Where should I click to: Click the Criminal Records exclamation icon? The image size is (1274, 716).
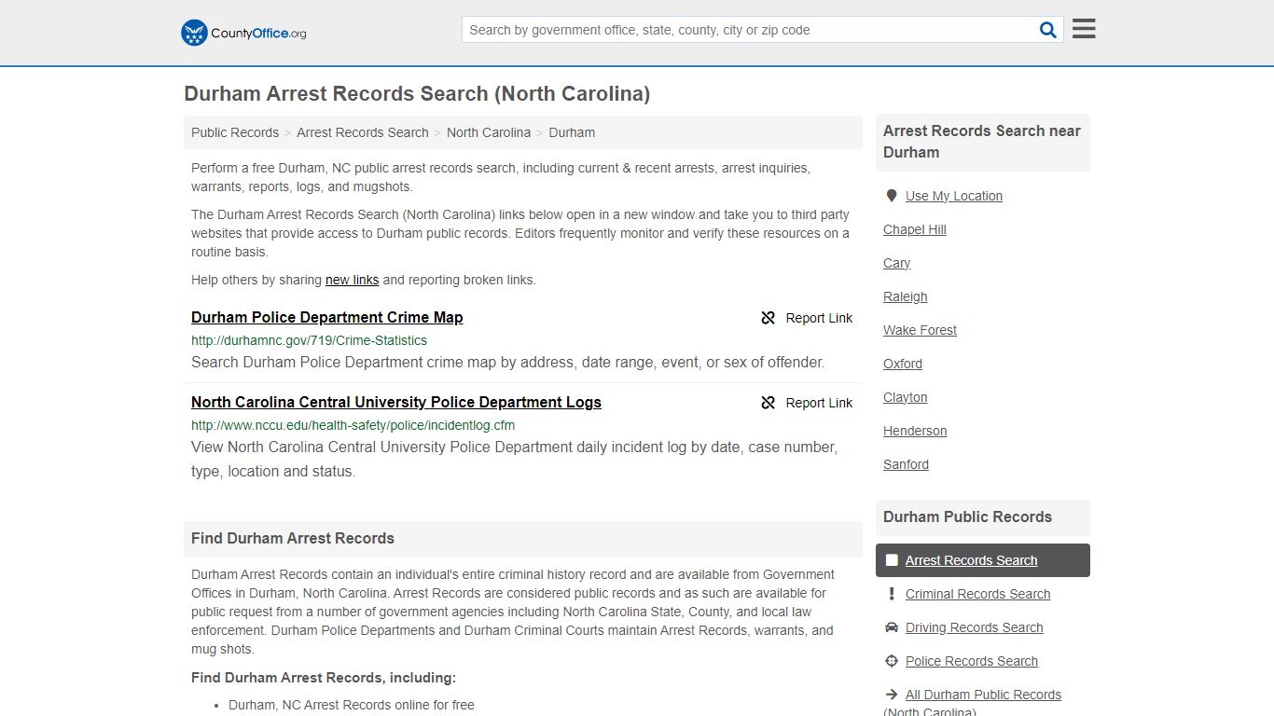[x=892, y=594]
